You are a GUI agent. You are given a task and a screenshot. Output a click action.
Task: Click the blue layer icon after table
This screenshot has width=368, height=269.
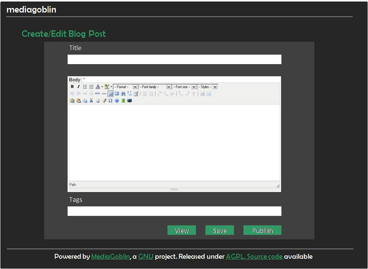117,94
